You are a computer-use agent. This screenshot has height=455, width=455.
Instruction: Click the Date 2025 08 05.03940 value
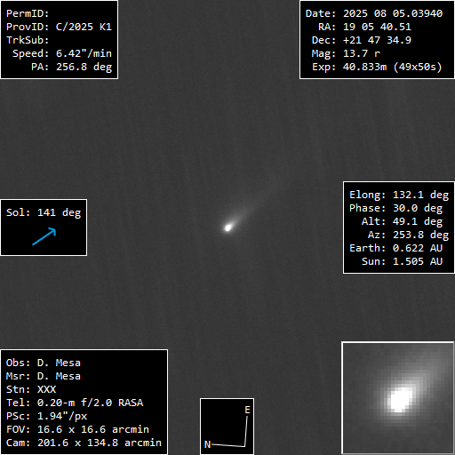pyautogui.click(x=374, y=13)
